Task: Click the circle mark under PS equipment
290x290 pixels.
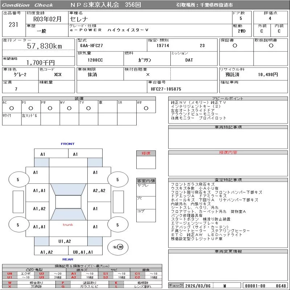Action: click(31, 108)
